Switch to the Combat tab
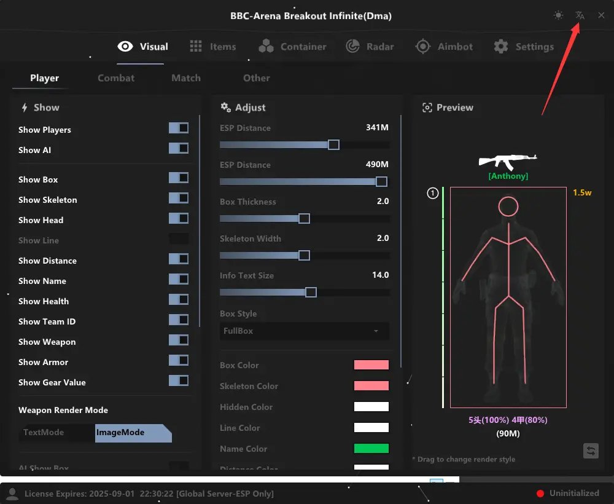Image resolution: width=614 pixels, height=504 pixels. (116, 78)
